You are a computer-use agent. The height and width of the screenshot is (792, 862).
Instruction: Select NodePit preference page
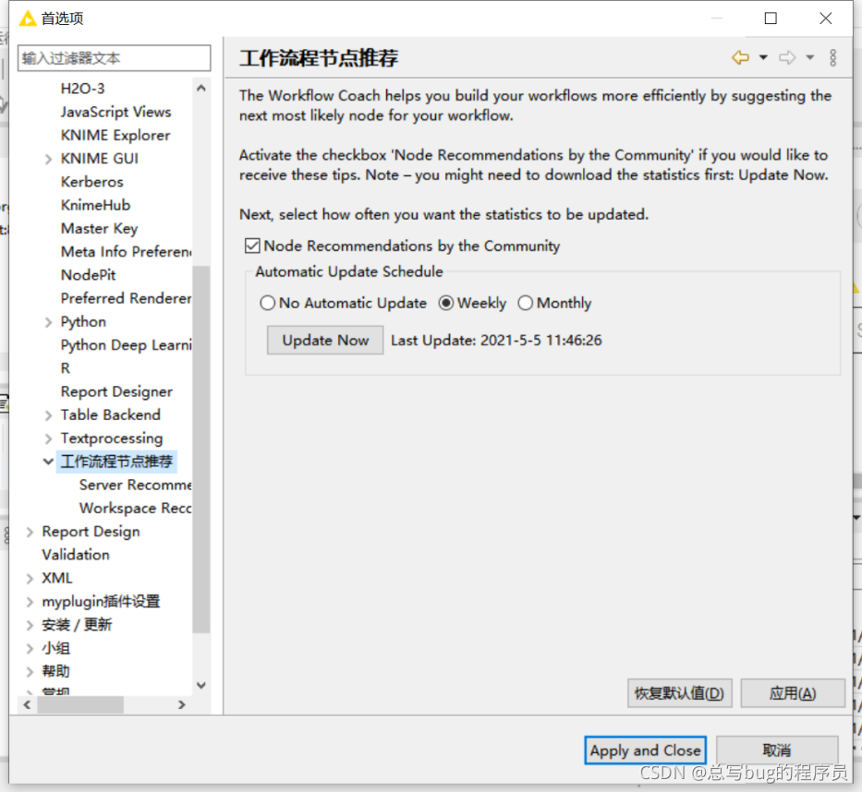(88, 275)
